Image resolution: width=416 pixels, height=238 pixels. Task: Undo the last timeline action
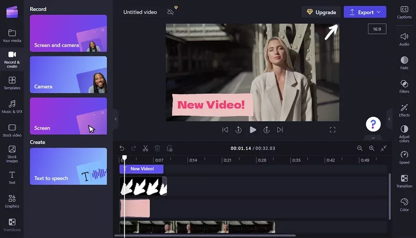pyautogui.click(x=121, y=148)
